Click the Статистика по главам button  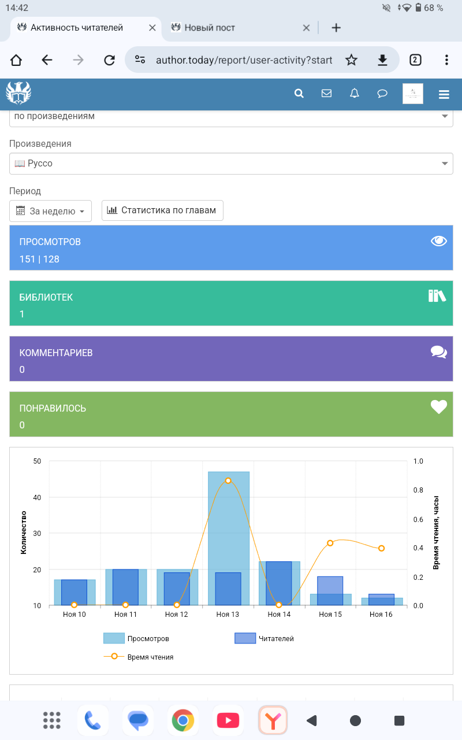click(162, 210)
